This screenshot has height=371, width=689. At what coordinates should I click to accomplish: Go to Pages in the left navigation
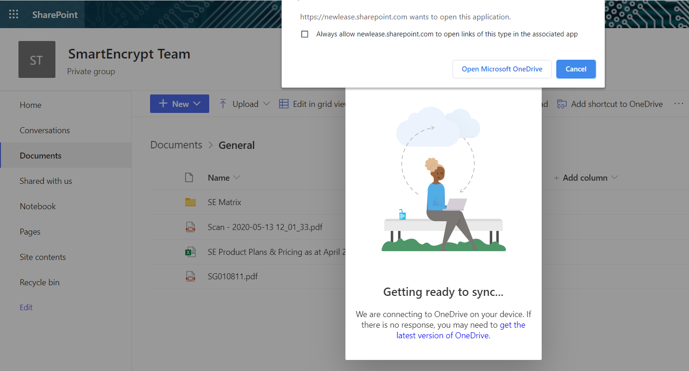pos(30,232)
